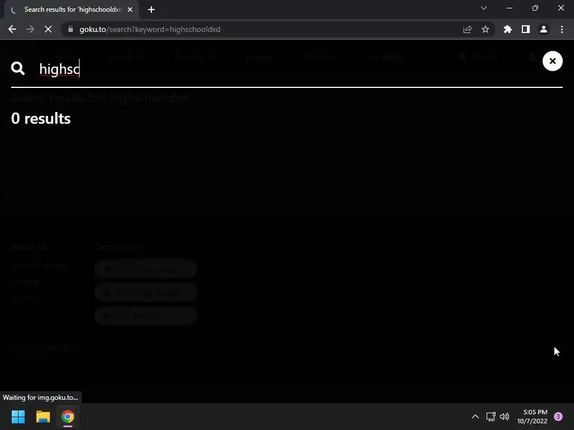
Task: Toggle the Chrome side panel
Action: coord(526,29)
